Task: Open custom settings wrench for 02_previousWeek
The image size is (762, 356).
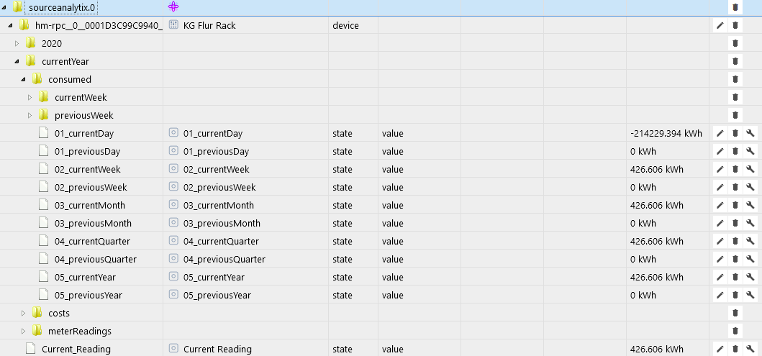Action: (750, 187)
